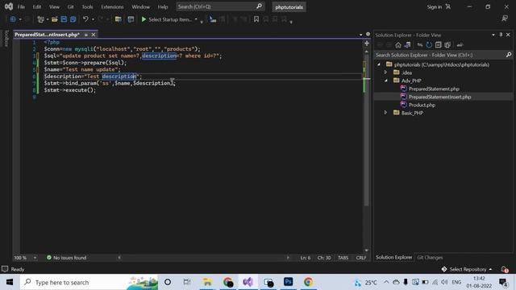Toggle auto-hide pin on Solution Explorer
Viewport: 516px width, 290px height.
[x=501, y=35]
